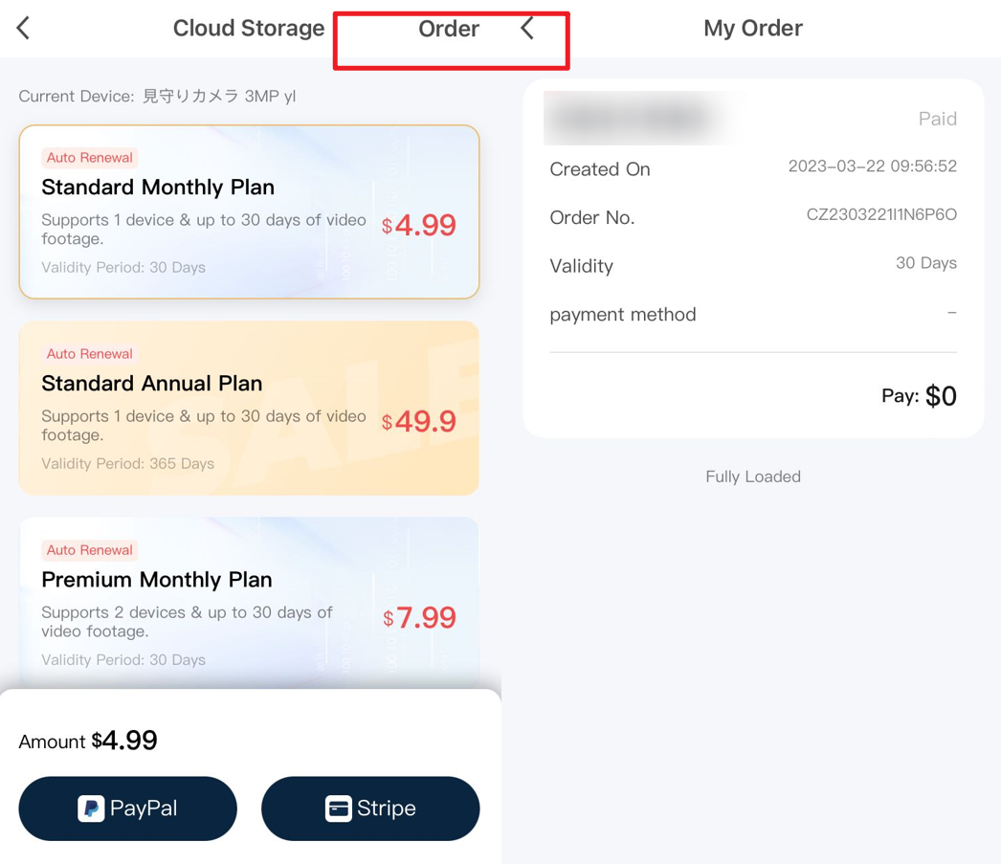Click Auto Renewal badge on Standard Monthly Plan
The image size is (1001, 864).
point(89,158)
